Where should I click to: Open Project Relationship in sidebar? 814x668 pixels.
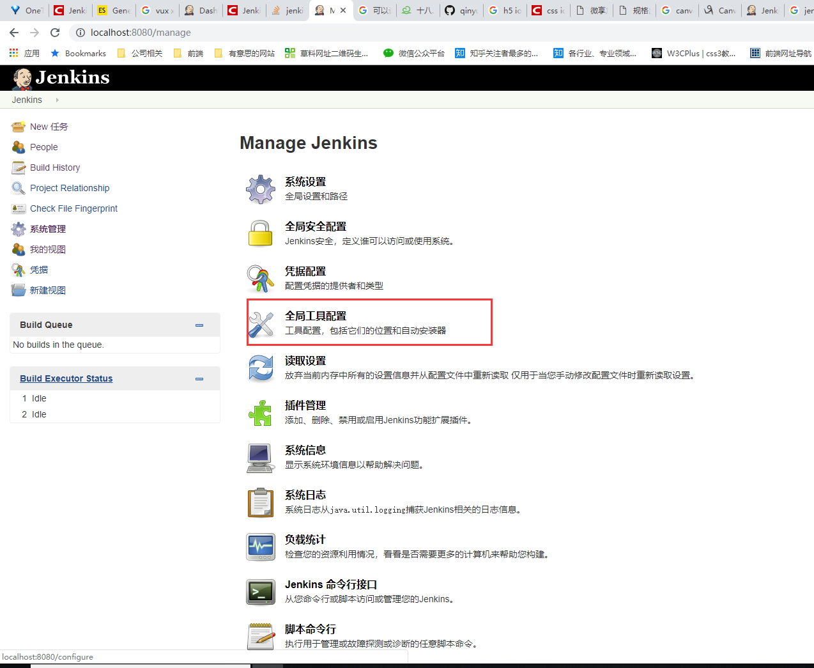[70, 188]
